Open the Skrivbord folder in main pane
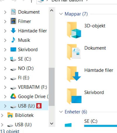The width and height of the screenshot is (117, 133). point(74,96)
